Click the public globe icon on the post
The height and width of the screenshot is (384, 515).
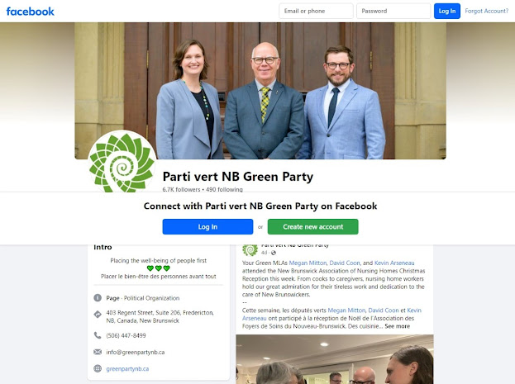[274, 253]
